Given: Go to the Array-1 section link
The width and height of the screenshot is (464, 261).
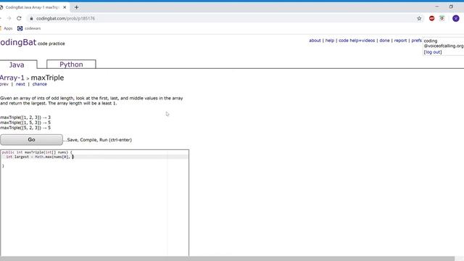Looking at the screenshot, I should (12, 78).
